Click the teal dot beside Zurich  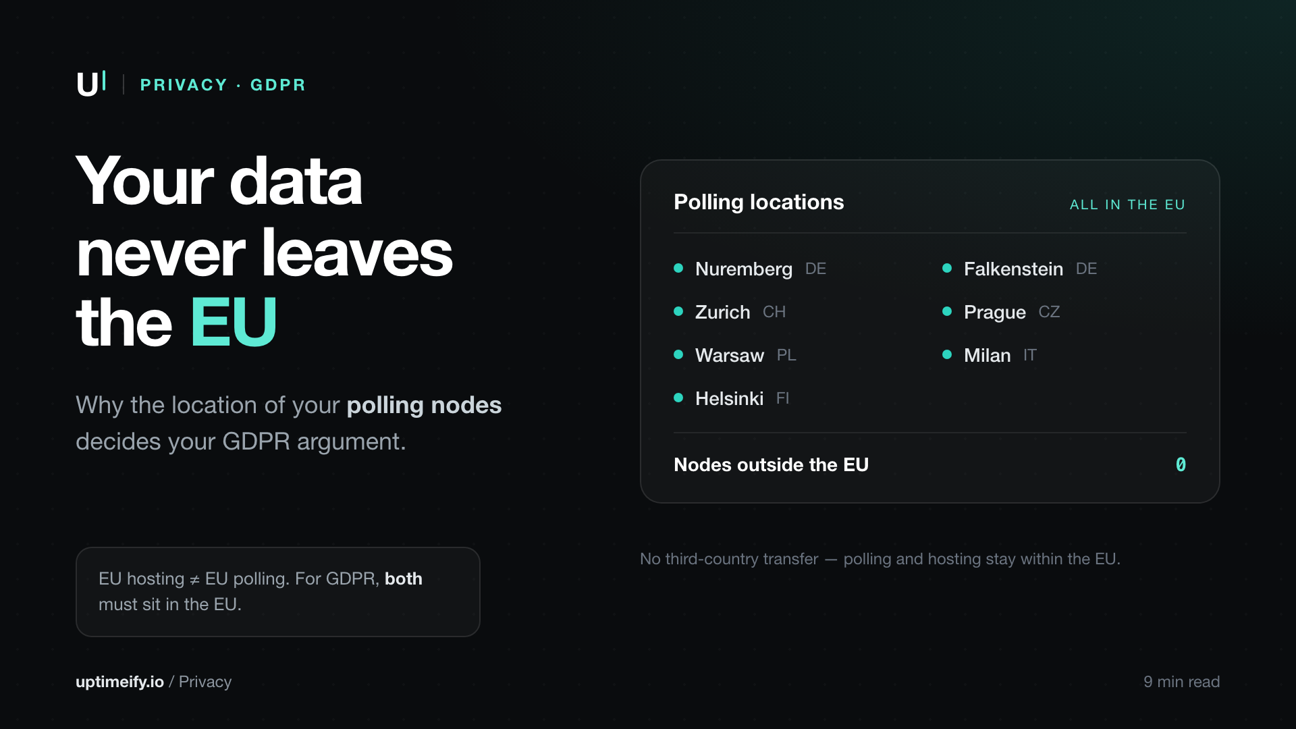pos(678,311)
